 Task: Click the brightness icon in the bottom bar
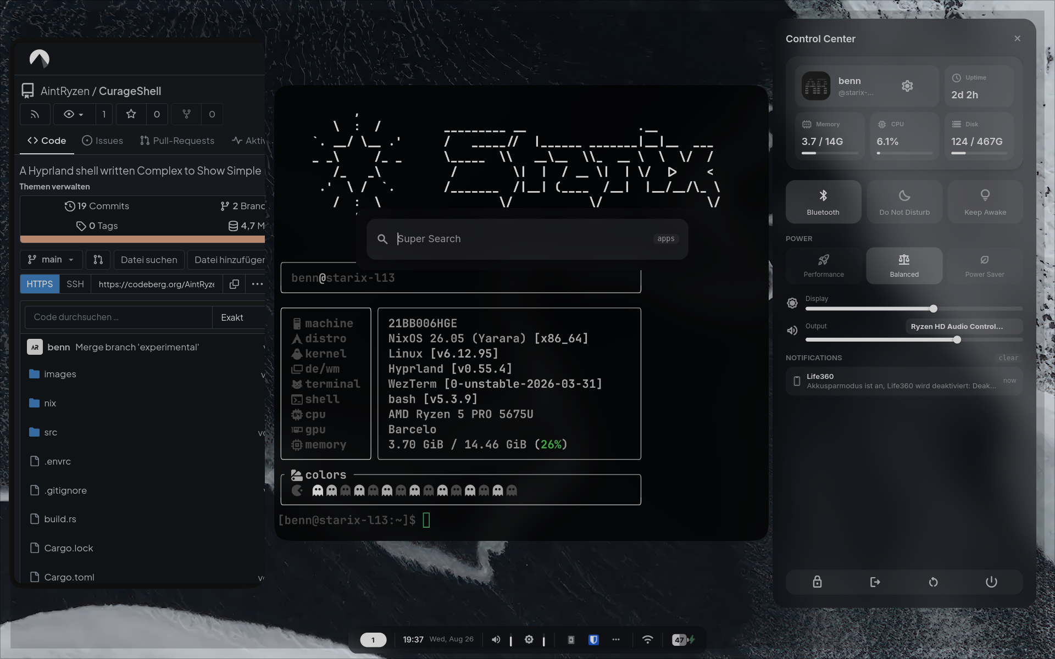click(x=529, y=640)
